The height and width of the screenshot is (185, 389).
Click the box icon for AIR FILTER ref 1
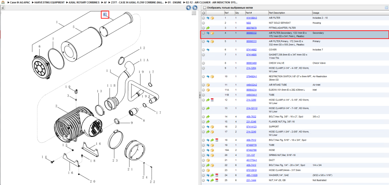click(x=212, y=18)
